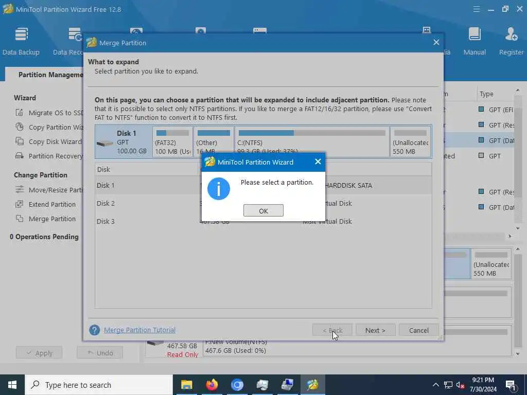Switch to Partition Management tab
Image resolution: width=527 pixels, height=395 pixels.
click(50, 75)
